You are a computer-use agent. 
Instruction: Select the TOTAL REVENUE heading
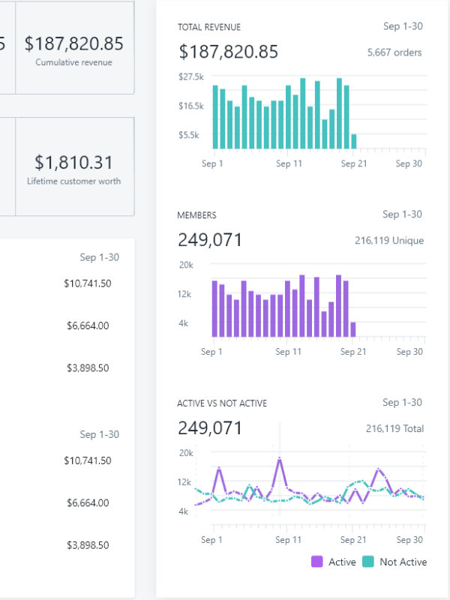pyautogui.click(x=209, y=27)
